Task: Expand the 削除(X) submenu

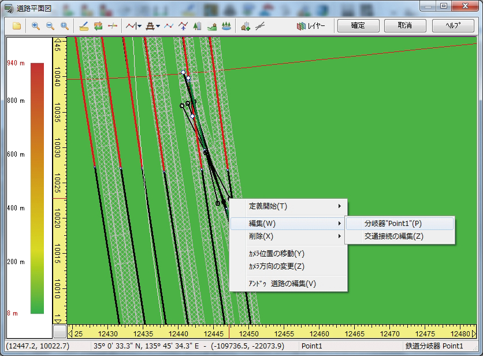Action: tap(289, 236)
